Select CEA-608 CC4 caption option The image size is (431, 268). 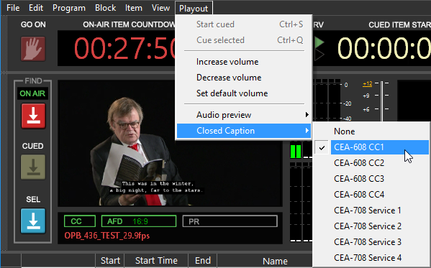click(371, 195)
